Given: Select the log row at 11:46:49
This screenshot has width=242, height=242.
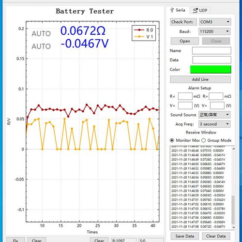Looking at the screenshot, I should click(198, 160).
